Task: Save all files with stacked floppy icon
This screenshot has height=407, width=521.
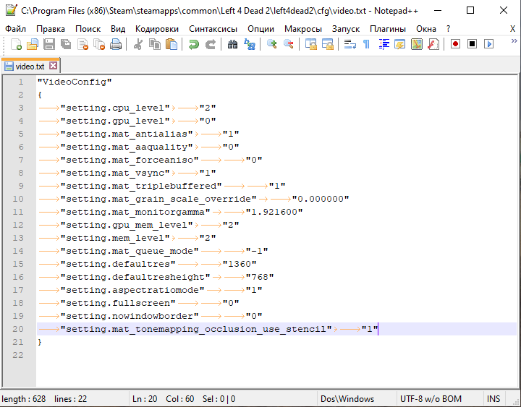Action: (x=66, y=44)
